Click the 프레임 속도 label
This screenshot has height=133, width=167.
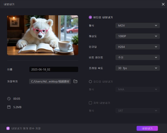96,68
